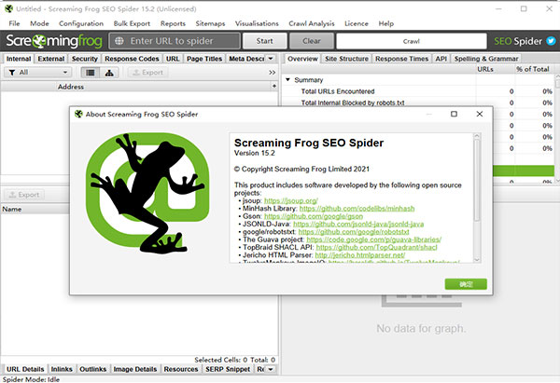Open the All filter dropdown

pyautogui.click(x=39, y=72)
